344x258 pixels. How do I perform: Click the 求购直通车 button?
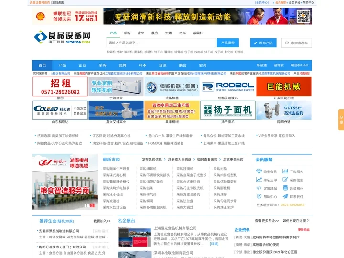(296, 43)
